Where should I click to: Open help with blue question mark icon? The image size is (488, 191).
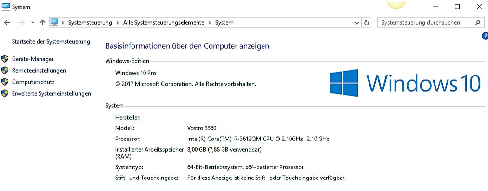pyautogui.click(x=485, y=36)
